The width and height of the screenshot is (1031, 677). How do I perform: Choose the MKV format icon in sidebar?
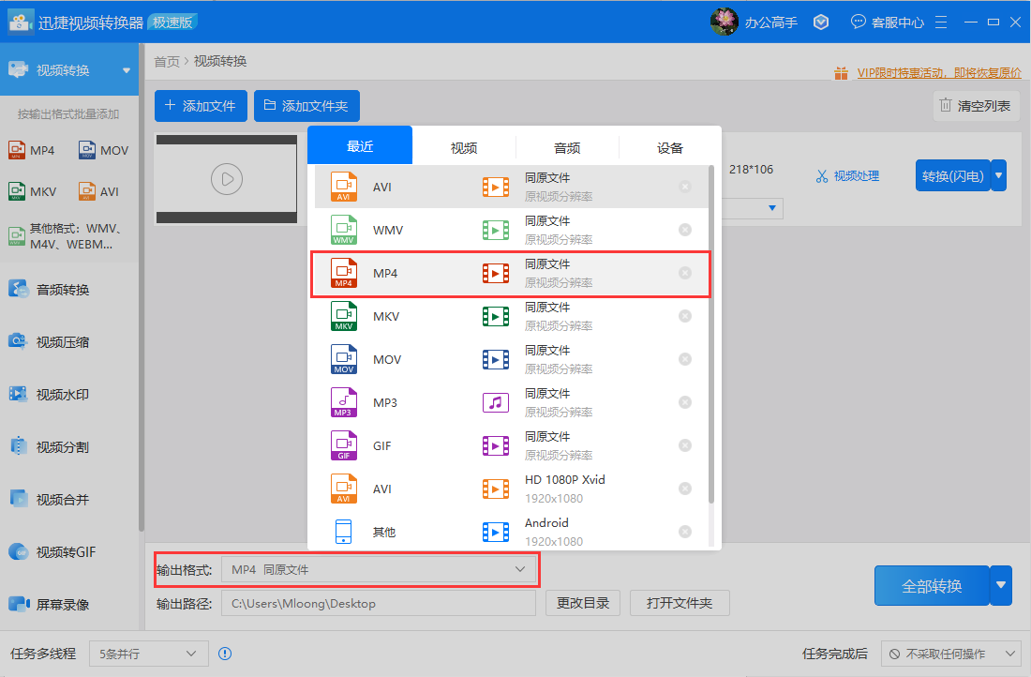pos(17,191)
